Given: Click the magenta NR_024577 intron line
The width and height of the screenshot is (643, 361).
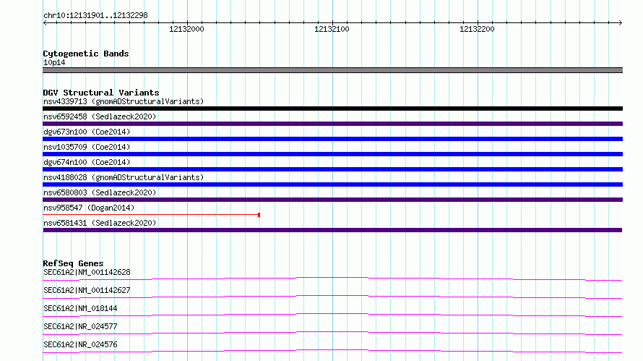Looking at the screenshot, I should 332,333.
